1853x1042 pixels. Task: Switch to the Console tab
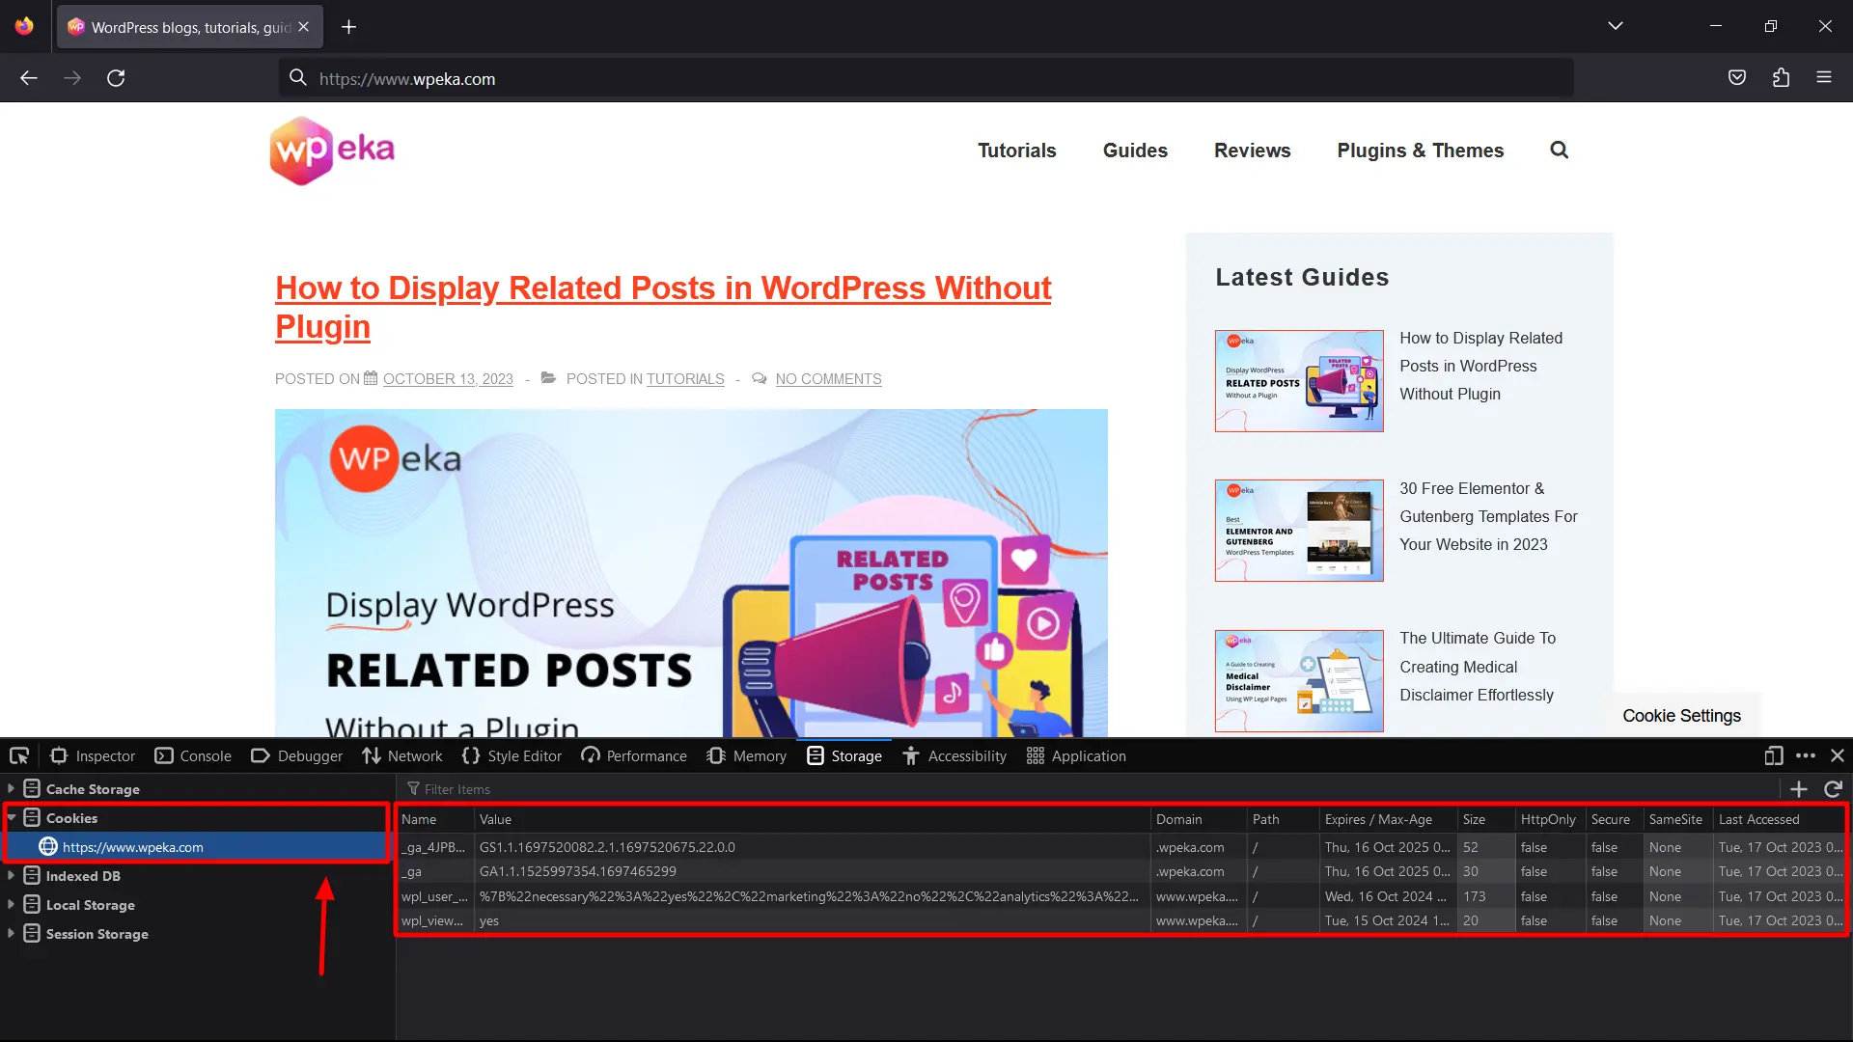(193, 756)
